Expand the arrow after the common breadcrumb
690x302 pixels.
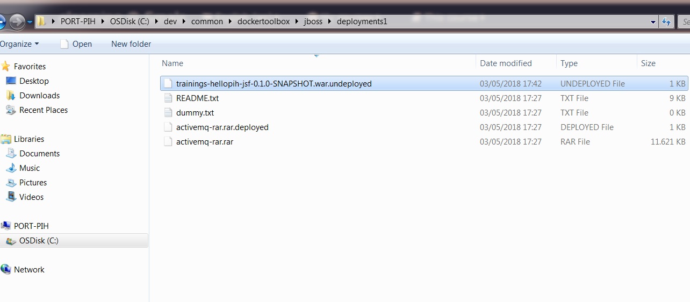[230, 21]
